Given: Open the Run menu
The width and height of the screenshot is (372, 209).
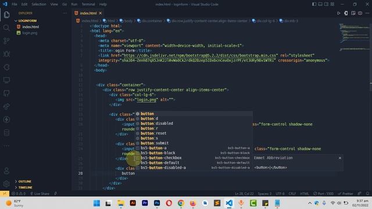Looking at the screenshot, I should coord(74,4).
